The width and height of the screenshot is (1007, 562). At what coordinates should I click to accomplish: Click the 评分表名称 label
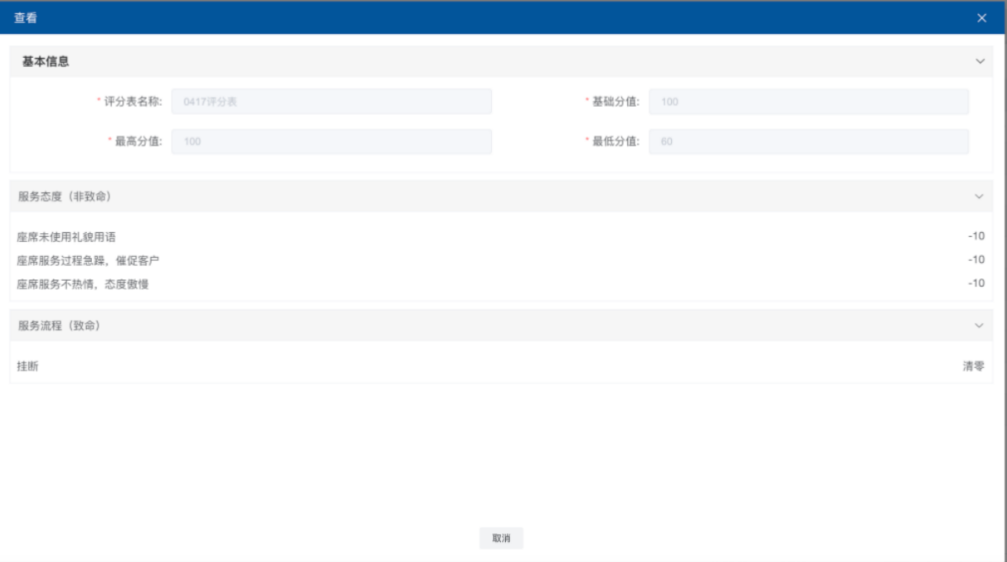point(134,101)
